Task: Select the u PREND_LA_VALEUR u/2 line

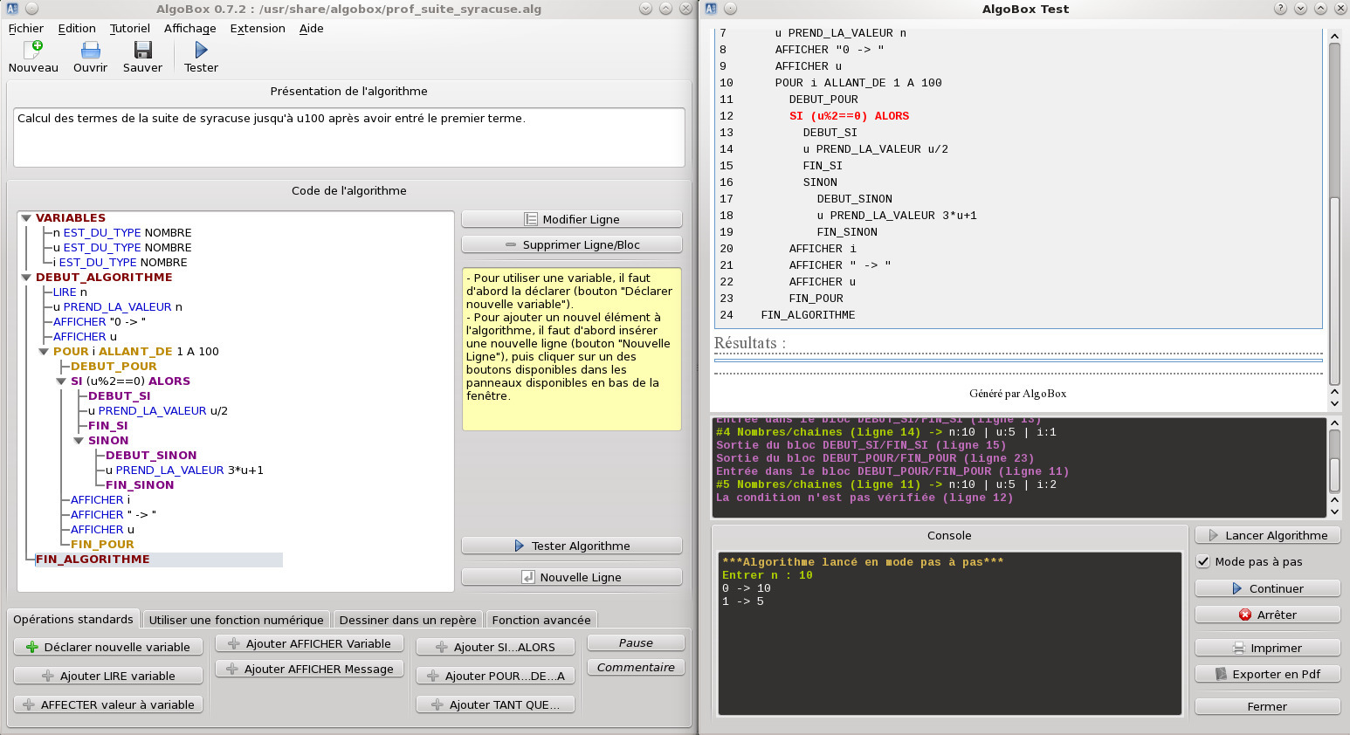Action: (157, 411)
